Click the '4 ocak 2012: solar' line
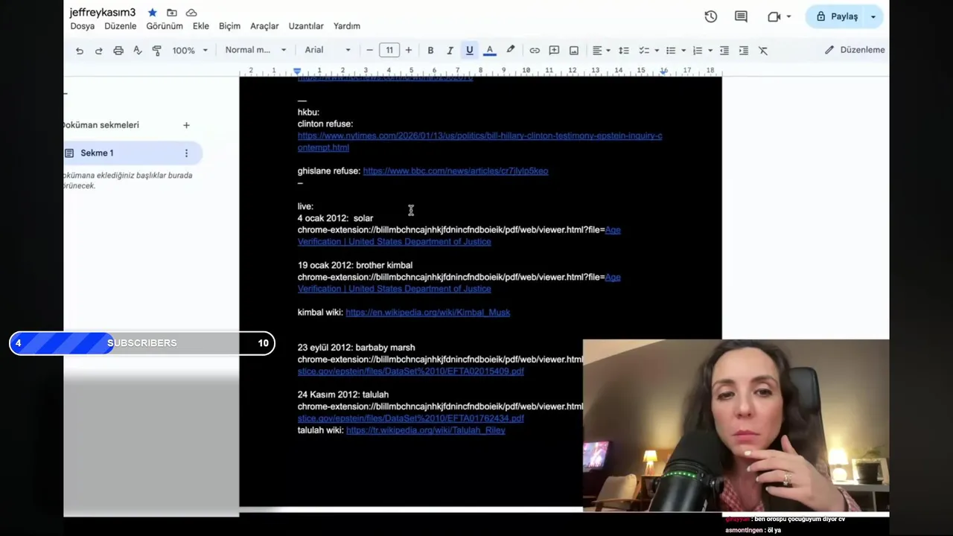The width and height of the screenshot is (953, 536). click(x=335, y=218)
